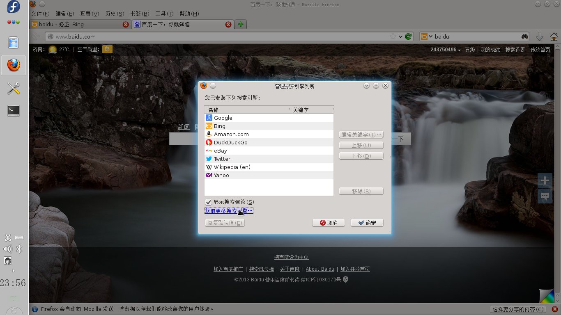Expand the tray arrow above the clock
The width and height of the screenshot is (561, 315).
click(x=14, y=271)
